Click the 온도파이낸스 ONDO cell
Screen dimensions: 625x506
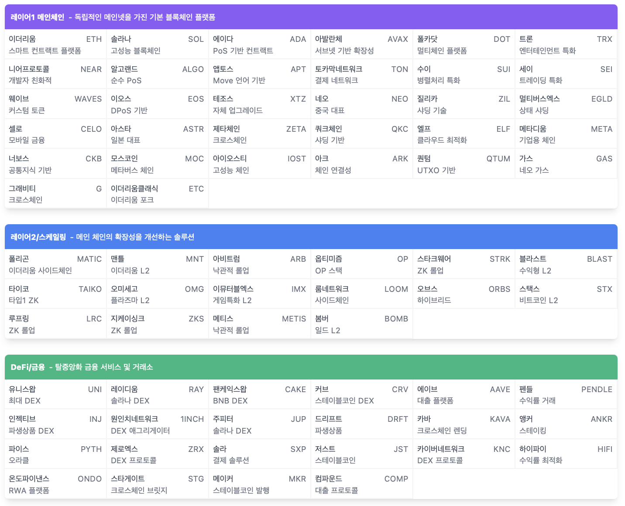click(x=55, y=484)
